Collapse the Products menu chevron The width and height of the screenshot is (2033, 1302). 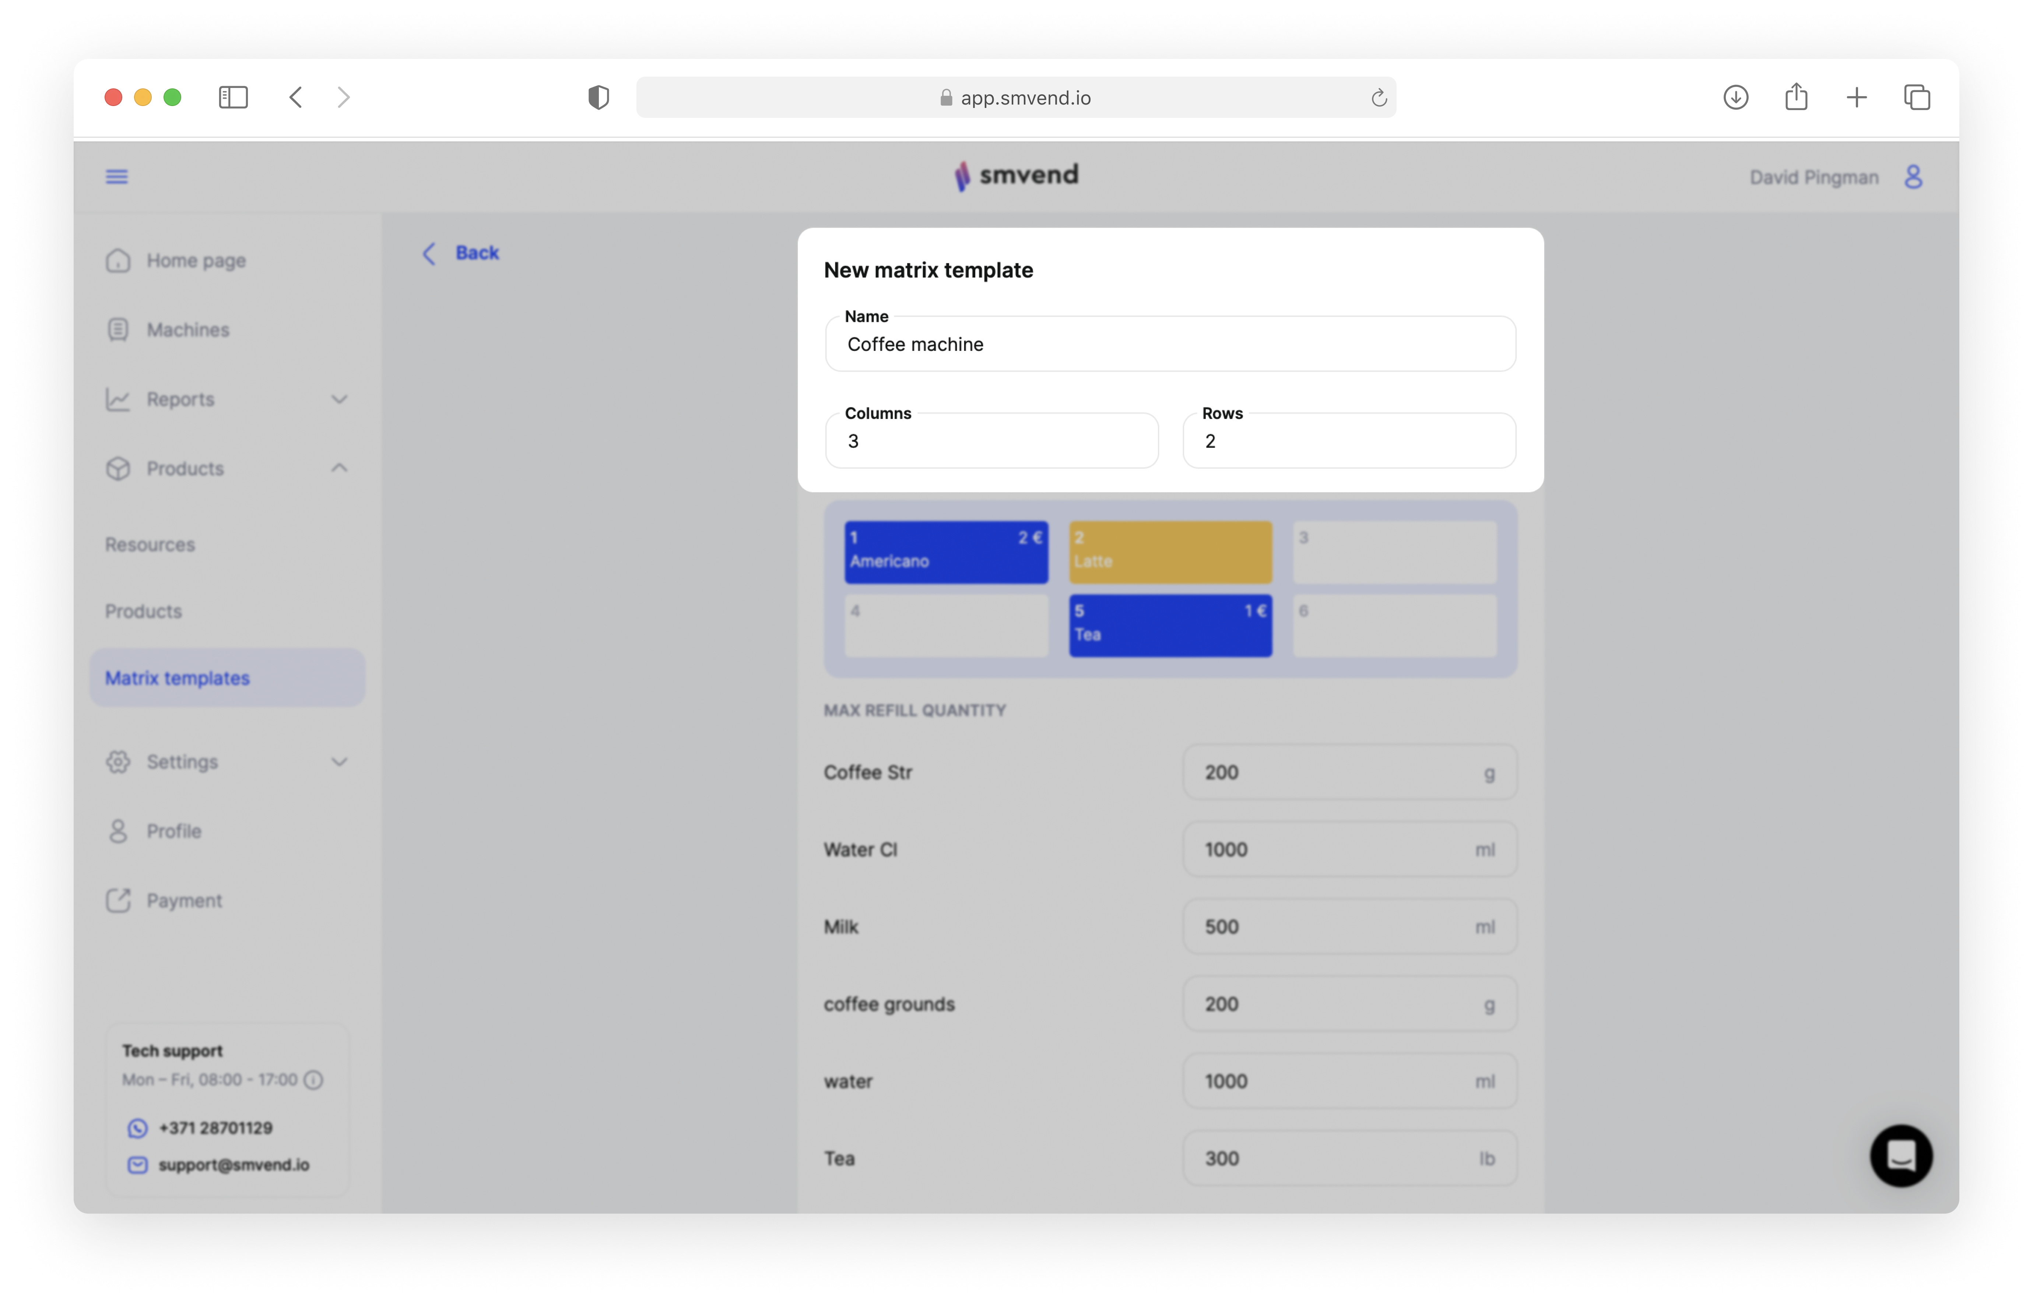point(339,468)
